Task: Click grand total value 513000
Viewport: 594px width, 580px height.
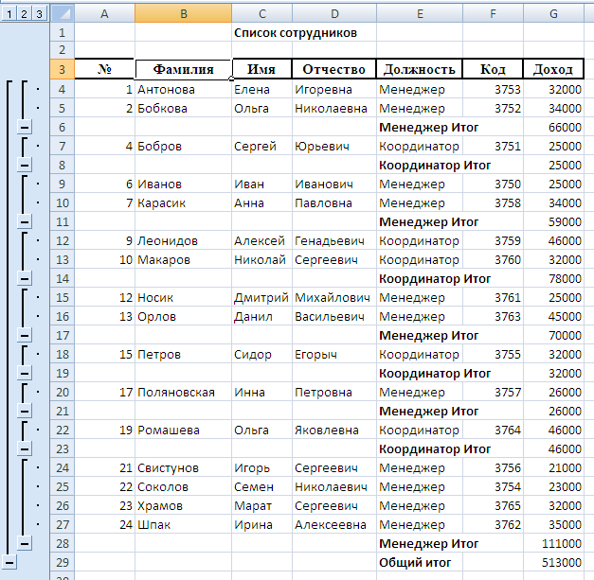Action: click(553, 563)
